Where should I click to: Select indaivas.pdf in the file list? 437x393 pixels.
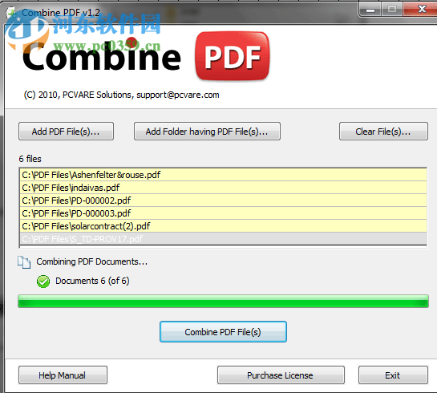(223, 188)
